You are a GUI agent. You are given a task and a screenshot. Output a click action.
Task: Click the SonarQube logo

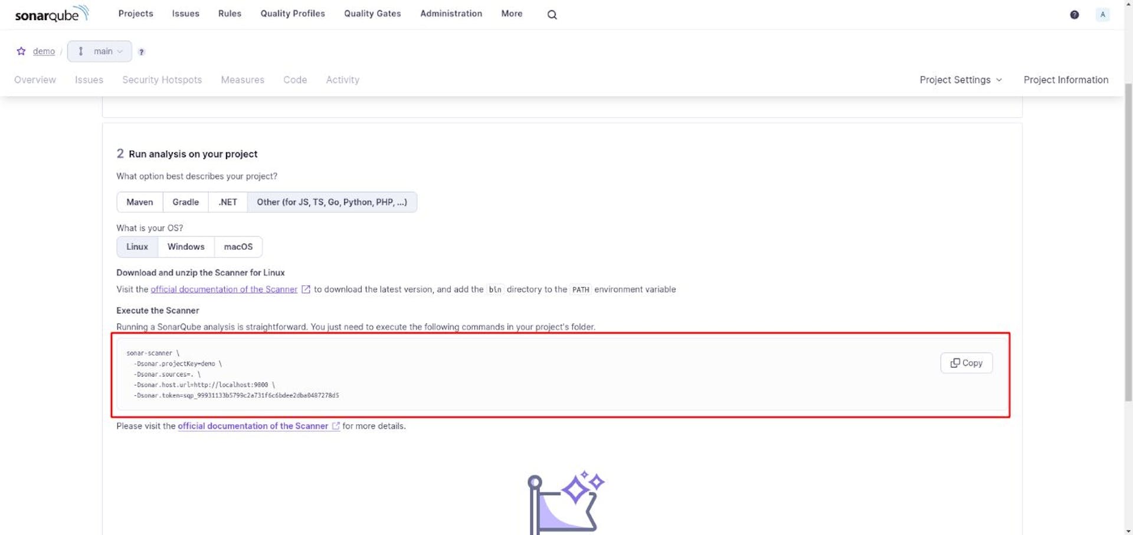click(x=52, y=14)
